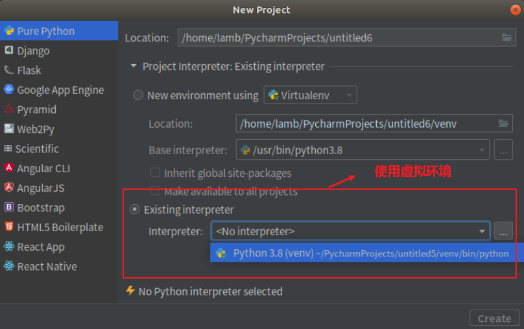Click the Google App Engine icon
Image resolution: width=524 pixels, height=329 pixels.
point(9,89)
